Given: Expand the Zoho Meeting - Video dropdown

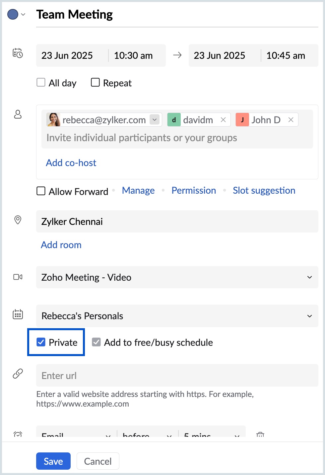Looking at the screenshot, I should [x=309, y=277].
